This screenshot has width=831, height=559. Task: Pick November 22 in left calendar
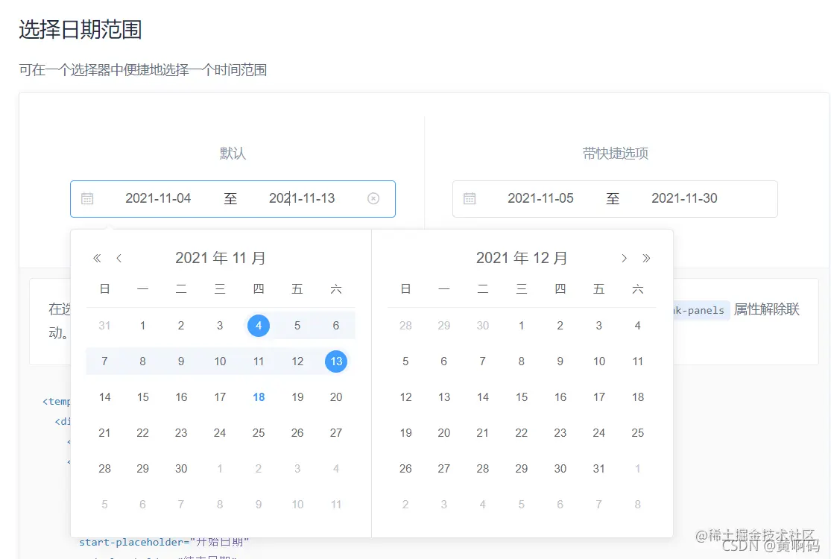(x=142, y=433)
